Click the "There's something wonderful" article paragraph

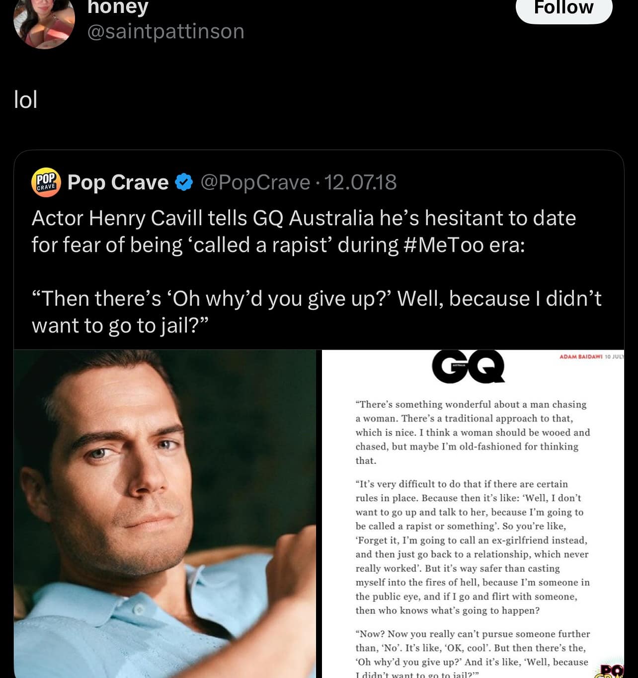(472, 432)
